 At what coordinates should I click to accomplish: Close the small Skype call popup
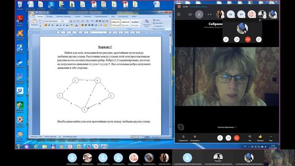(x=260, y=20)
